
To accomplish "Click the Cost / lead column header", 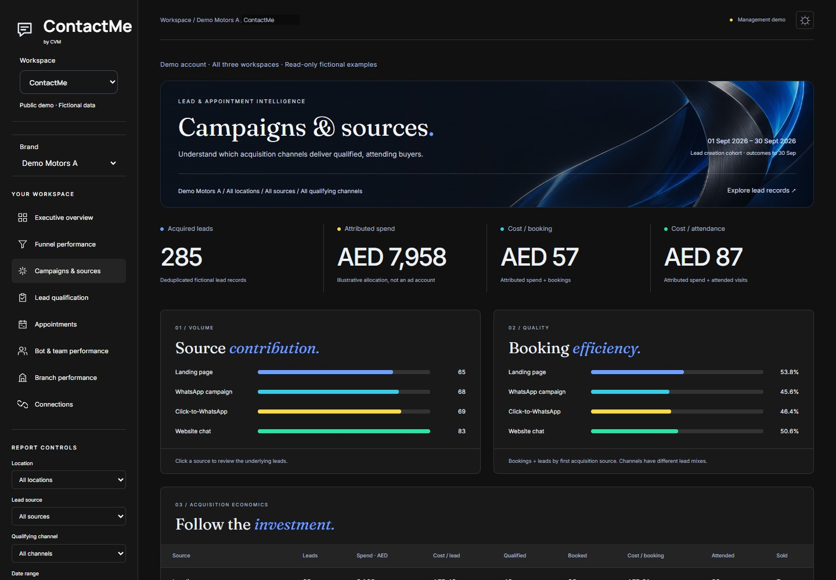I will coord(446,556).
